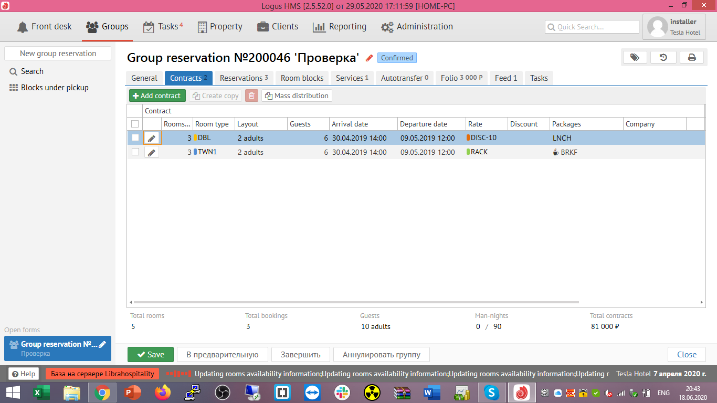Open the Help button in the status bar
This screenshot has height=403, width=717.
(24, 374)
